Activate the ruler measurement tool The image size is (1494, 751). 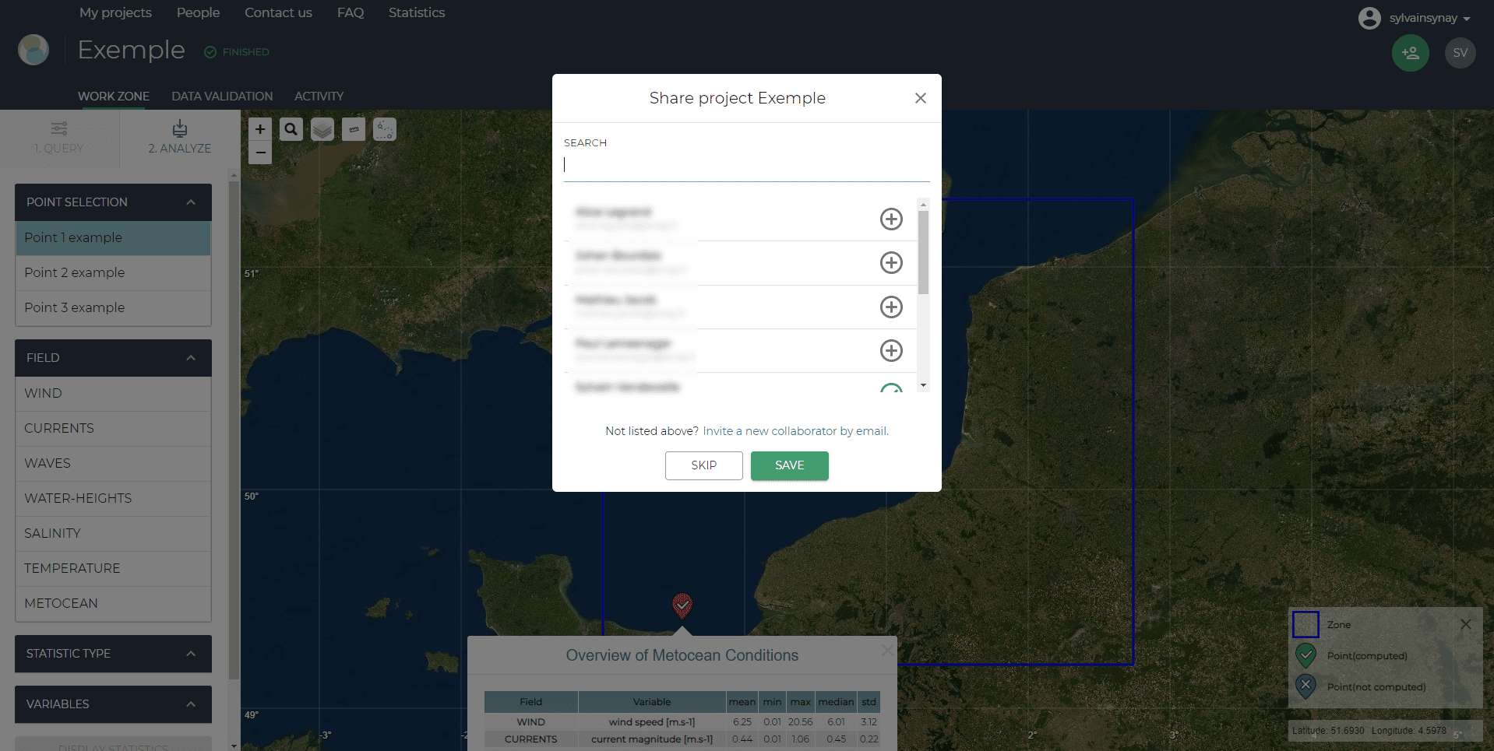click(354, 129)
